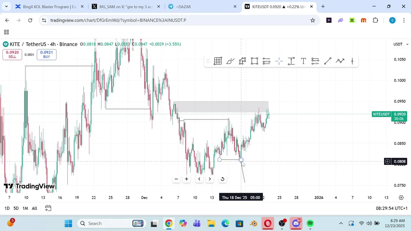The image size is (411, 231).
Task: Open Spotify from the taskbar
Action: click(x=310, y=223)
